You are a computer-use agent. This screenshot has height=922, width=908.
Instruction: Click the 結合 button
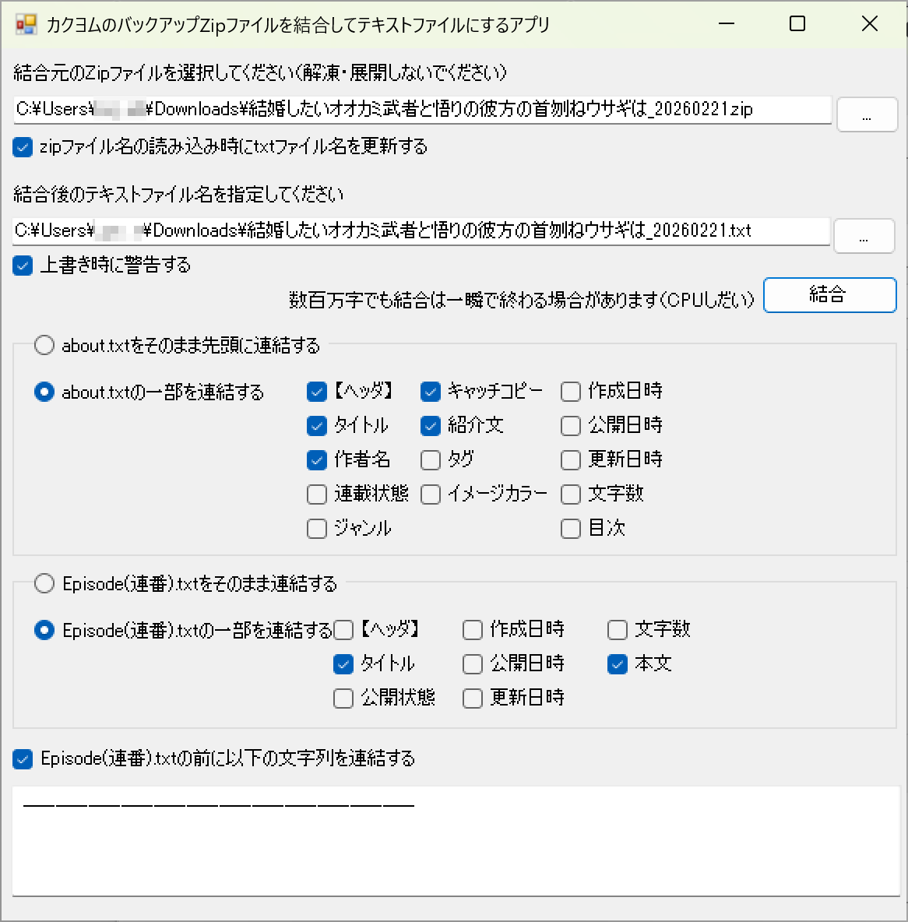(829, 295)
